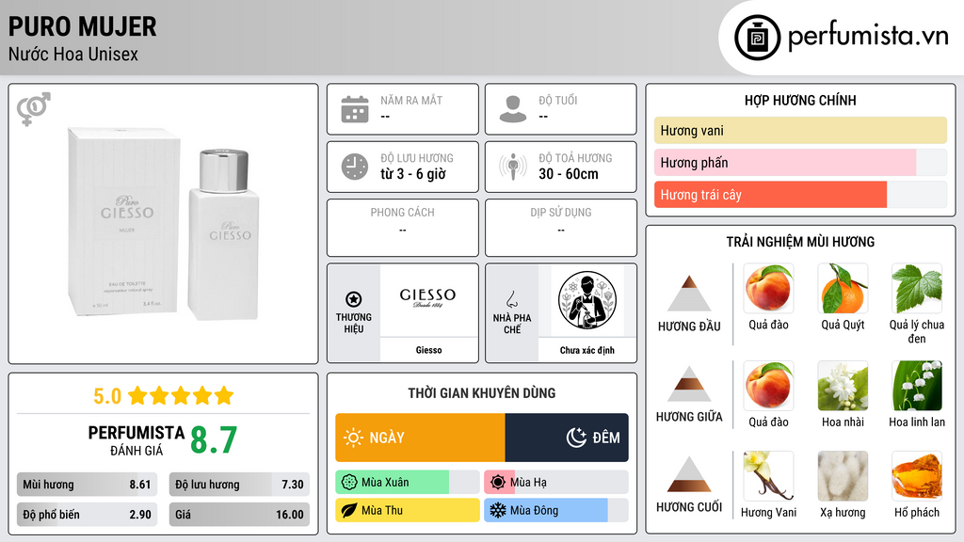Open the Chưa xác định perfumer portrait
The width and height of the screenshot is (964, 542).
coord(587,300)
